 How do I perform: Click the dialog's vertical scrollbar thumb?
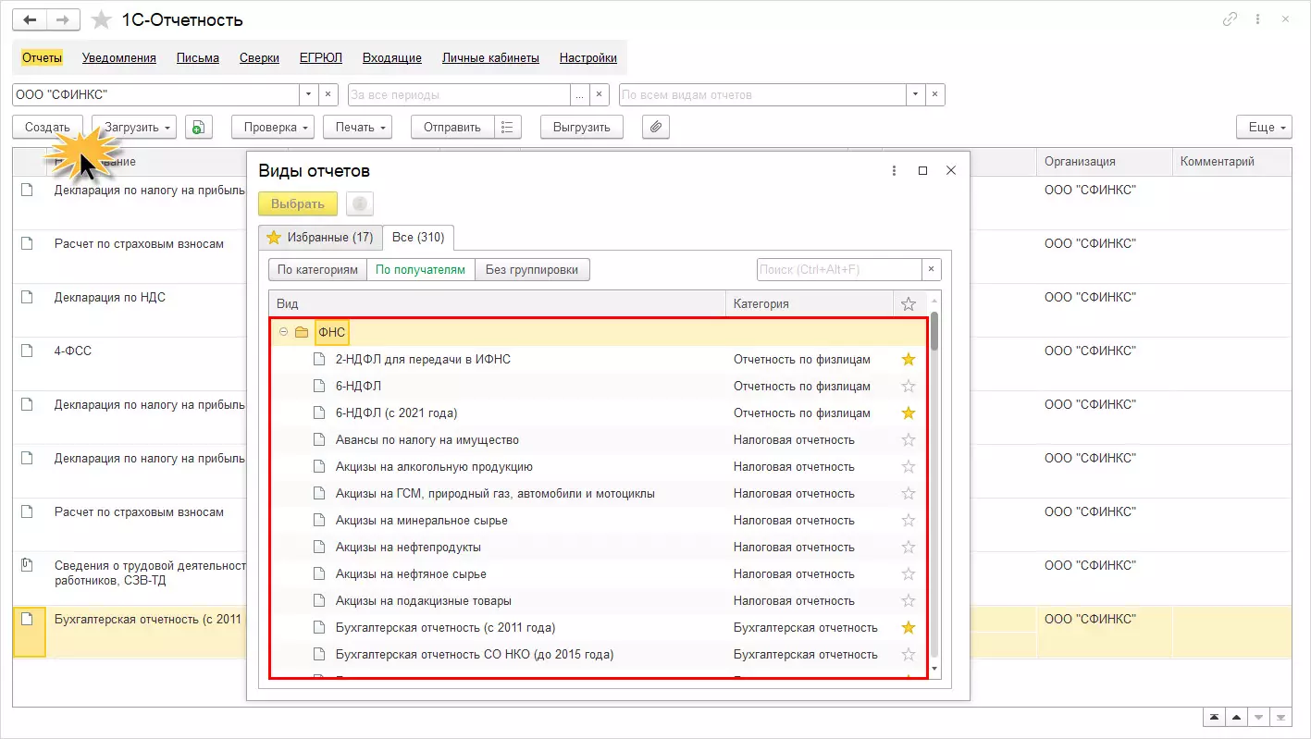[x=934, y=331]
